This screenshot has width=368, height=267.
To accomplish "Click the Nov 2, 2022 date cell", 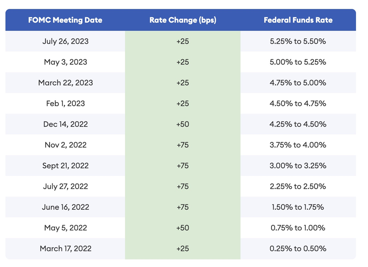I will pyautogui.click(x=65, y=145).
